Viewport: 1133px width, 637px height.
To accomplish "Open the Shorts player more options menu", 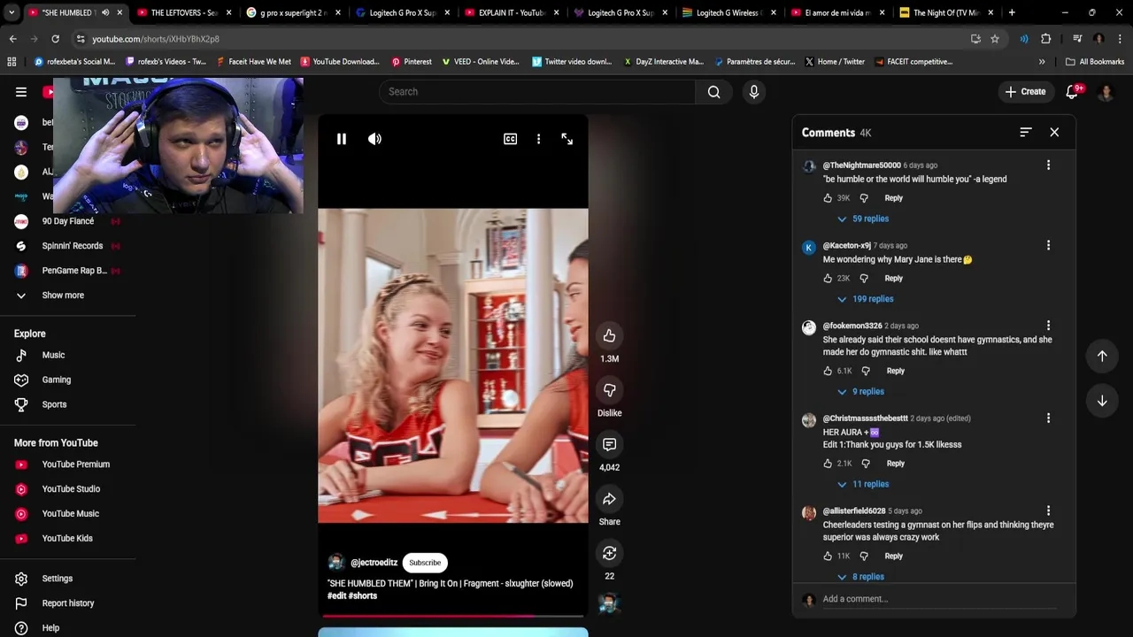I will (538, 139).
